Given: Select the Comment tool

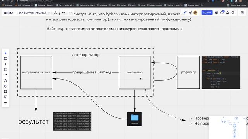Looking at the screenshot, I should 5,86.
